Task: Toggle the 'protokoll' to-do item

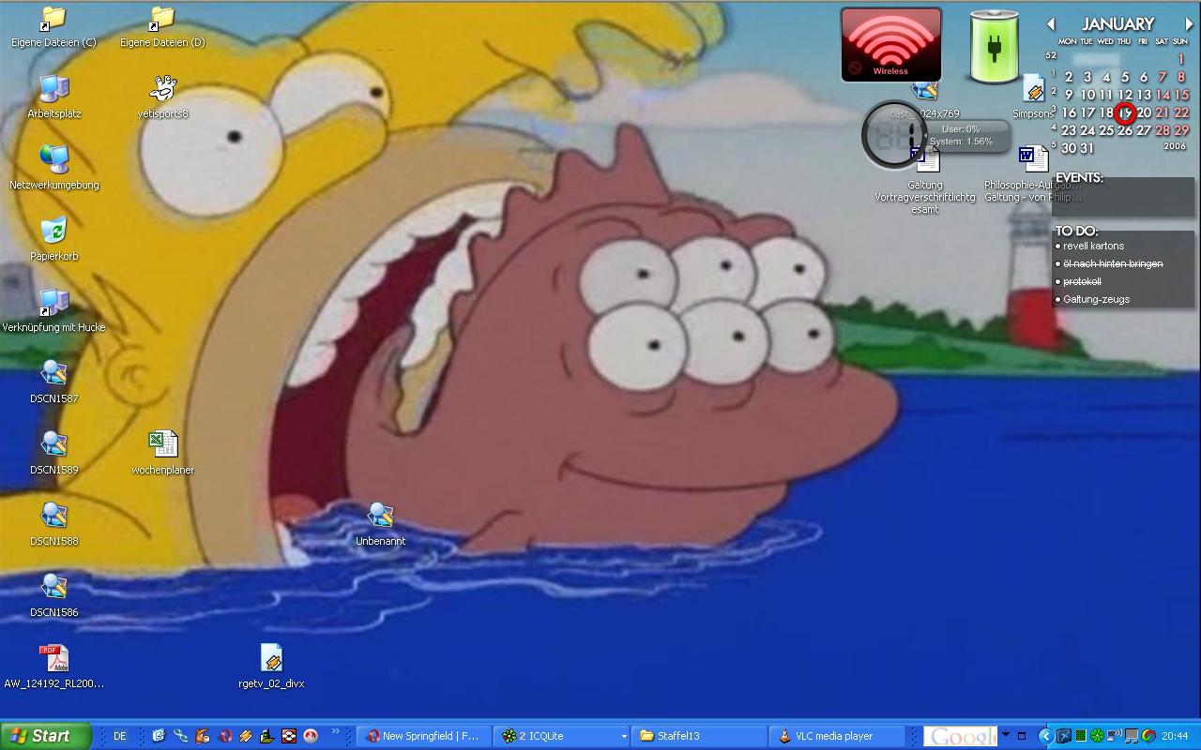Action: point(1082,281)
